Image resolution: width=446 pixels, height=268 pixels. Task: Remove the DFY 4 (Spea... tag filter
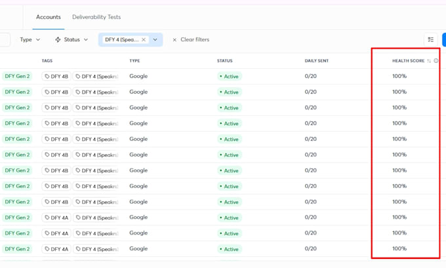click(144, 39)
